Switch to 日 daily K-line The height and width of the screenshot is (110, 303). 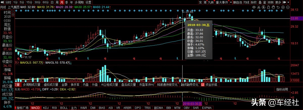(x=52, y=3)
